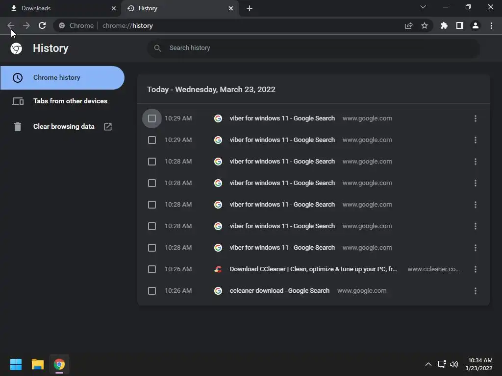Select the History browser tab
Viewport: 502px width, 376px height.
click(x=180, y=8)
